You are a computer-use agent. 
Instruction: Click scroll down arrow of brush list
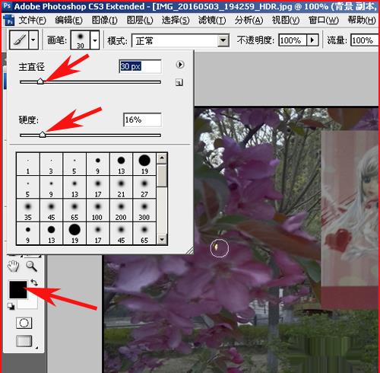point(162,239)
